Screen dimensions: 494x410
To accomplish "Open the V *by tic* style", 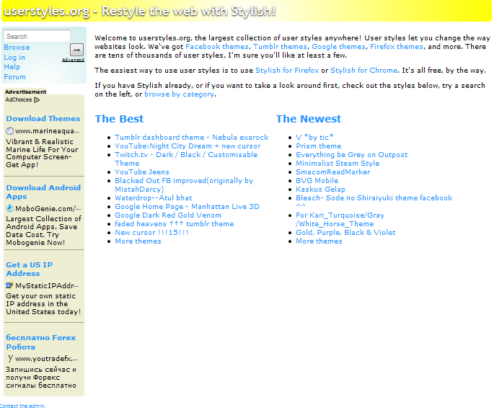I will point(314,138).
